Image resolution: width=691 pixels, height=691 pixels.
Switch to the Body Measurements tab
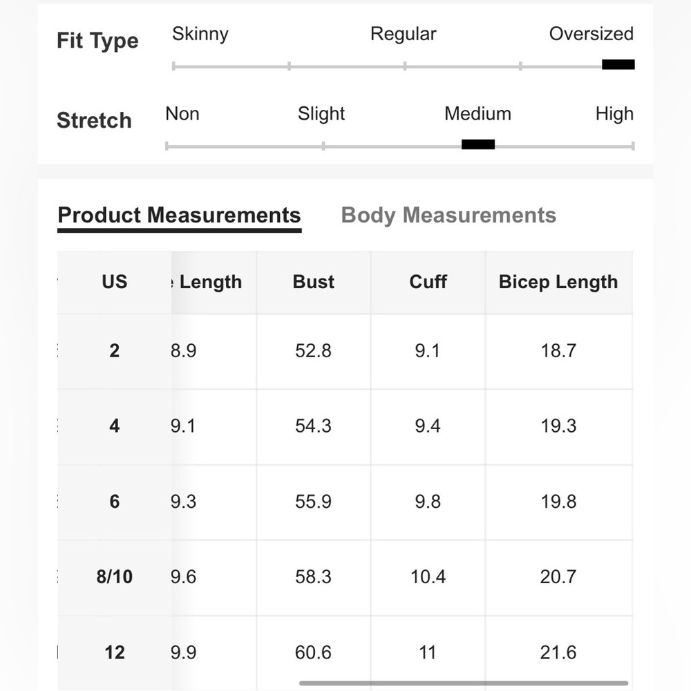click(x=448, y=215)
